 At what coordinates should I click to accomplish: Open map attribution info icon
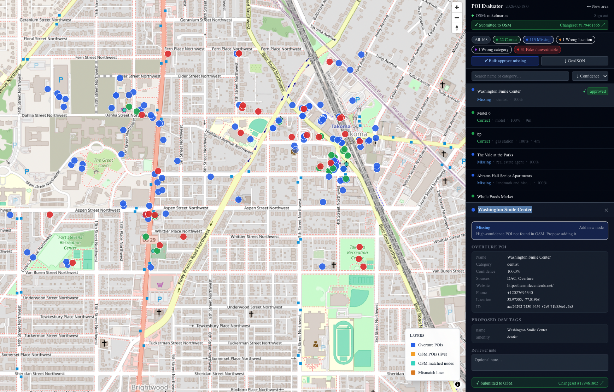[458, 384]
